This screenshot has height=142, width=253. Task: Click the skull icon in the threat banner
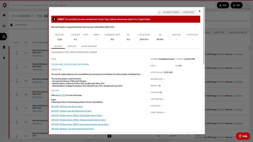coord(55,19)
